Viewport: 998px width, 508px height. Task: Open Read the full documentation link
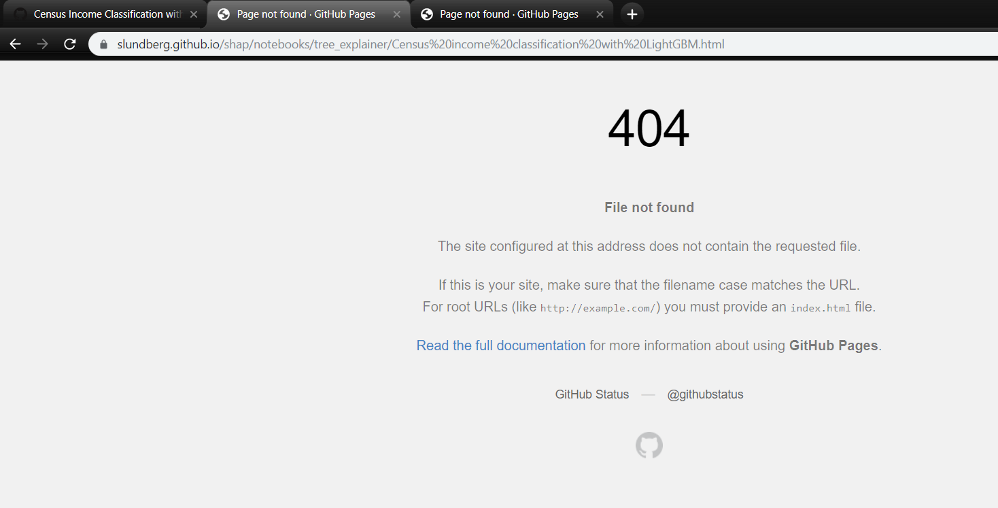click(501, 345)
